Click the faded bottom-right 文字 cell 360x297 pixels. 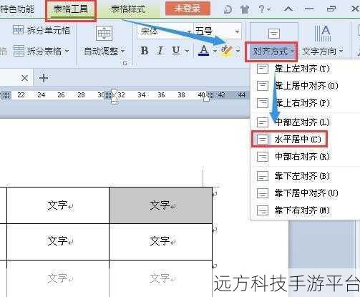pyautogui.click(x=161, y=278)
